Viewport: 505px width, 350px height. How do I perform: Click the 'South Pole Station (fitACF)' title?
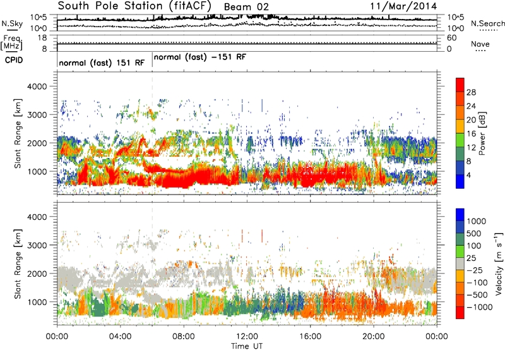tap(134, 6)
